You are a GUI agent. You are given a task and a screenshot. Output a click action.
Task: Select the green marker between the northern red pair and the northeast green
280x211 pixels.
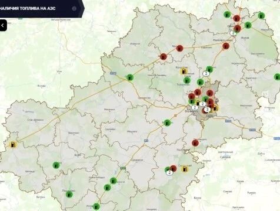click(x=248, y=25)
